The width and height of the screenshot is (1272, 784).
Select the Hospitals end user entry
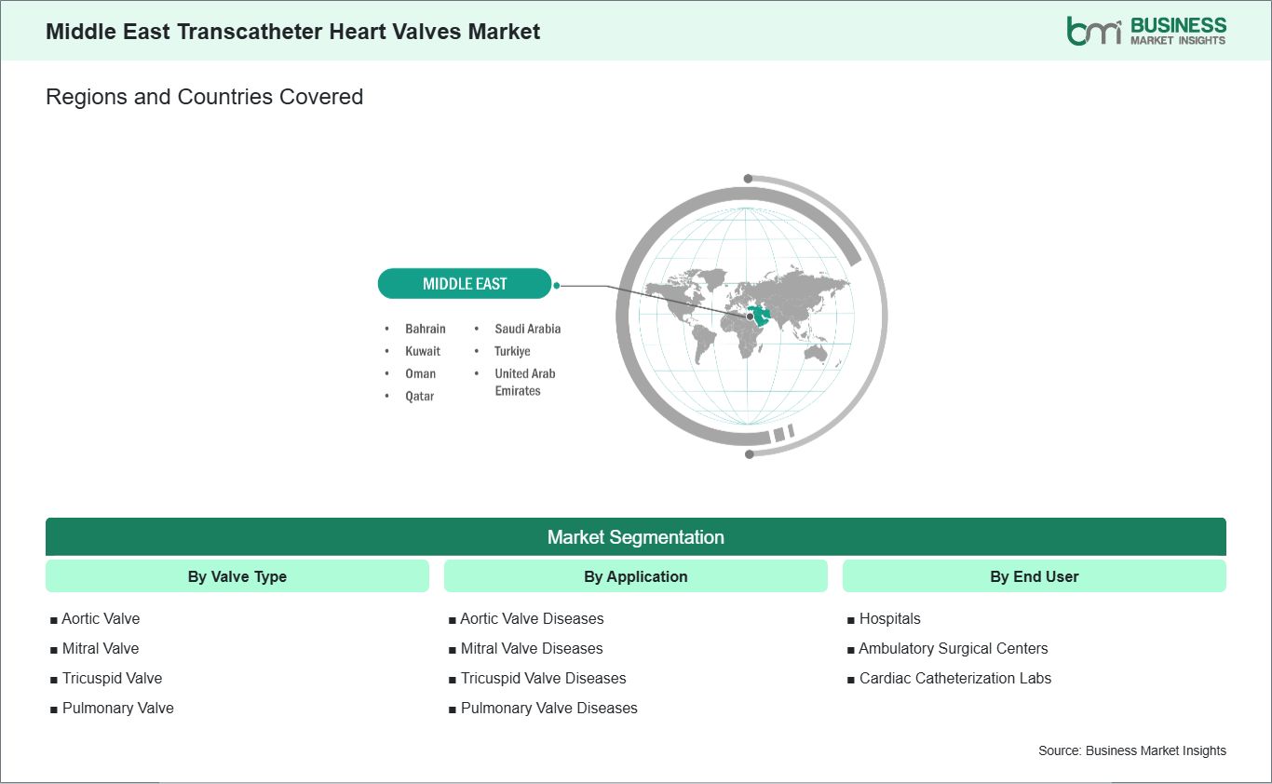[889, 618]
